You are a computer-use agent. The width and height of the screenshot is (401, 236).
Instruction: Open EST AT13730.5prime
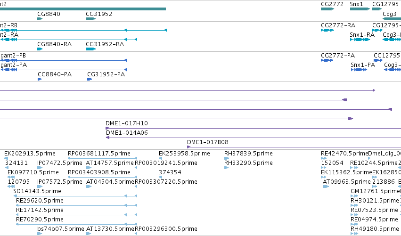110,229
